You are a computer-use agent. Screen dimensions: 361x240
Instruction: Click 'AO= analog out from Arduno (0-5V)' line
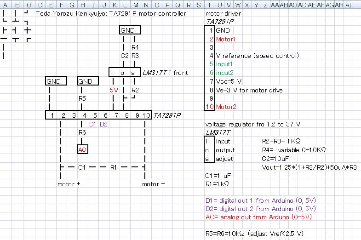[x=258, y=217]
